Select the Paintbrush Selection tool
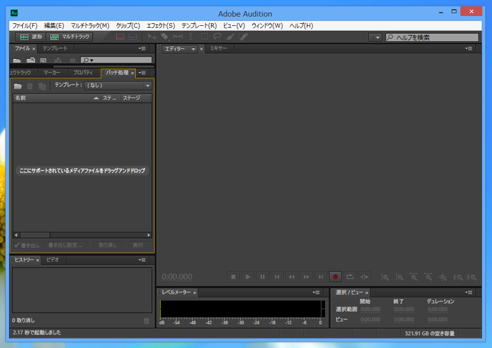The width and height of the screenshot is (492, 348). [230, 37]
